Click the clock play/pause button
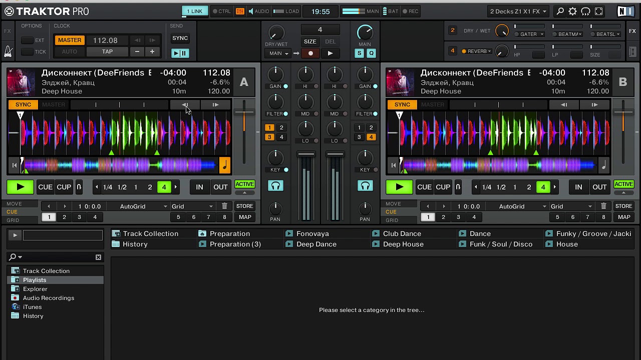Screen dimensions: 641x360 [x=180, y=53]
